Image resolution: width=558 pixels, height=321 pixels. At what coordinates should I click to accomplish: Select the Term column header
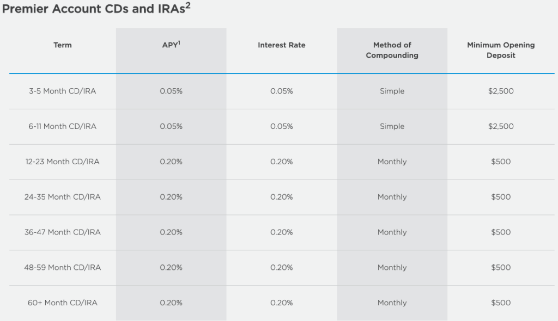tap(63, 45)
